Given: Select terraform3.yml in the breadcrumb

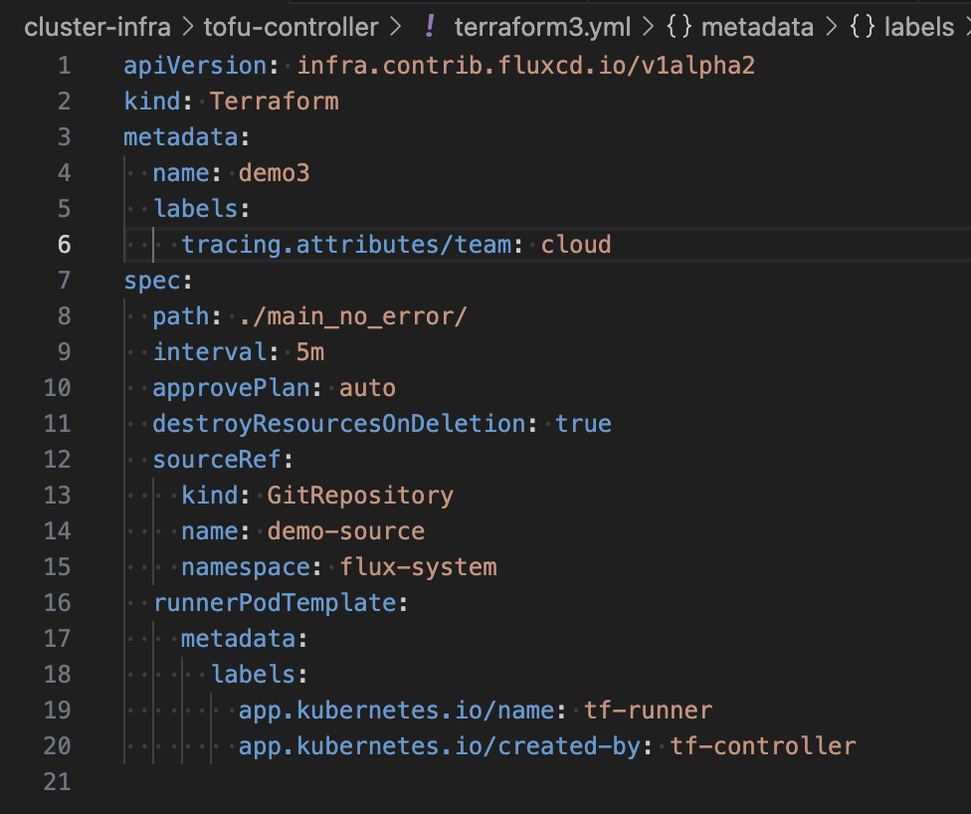Looking at the screenshot, I should [x=542, y=27].
